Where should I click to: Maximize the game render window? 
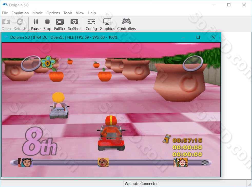(x=198, y=37)
